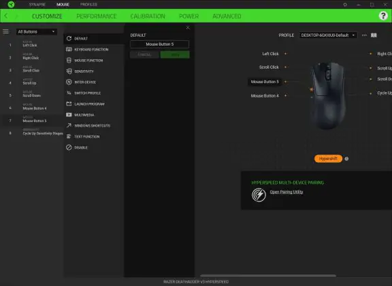Click the Left Click mouse diagram label
Viewport: 392px width, 286px height.
pyautogui.click(x=270, y=54)
